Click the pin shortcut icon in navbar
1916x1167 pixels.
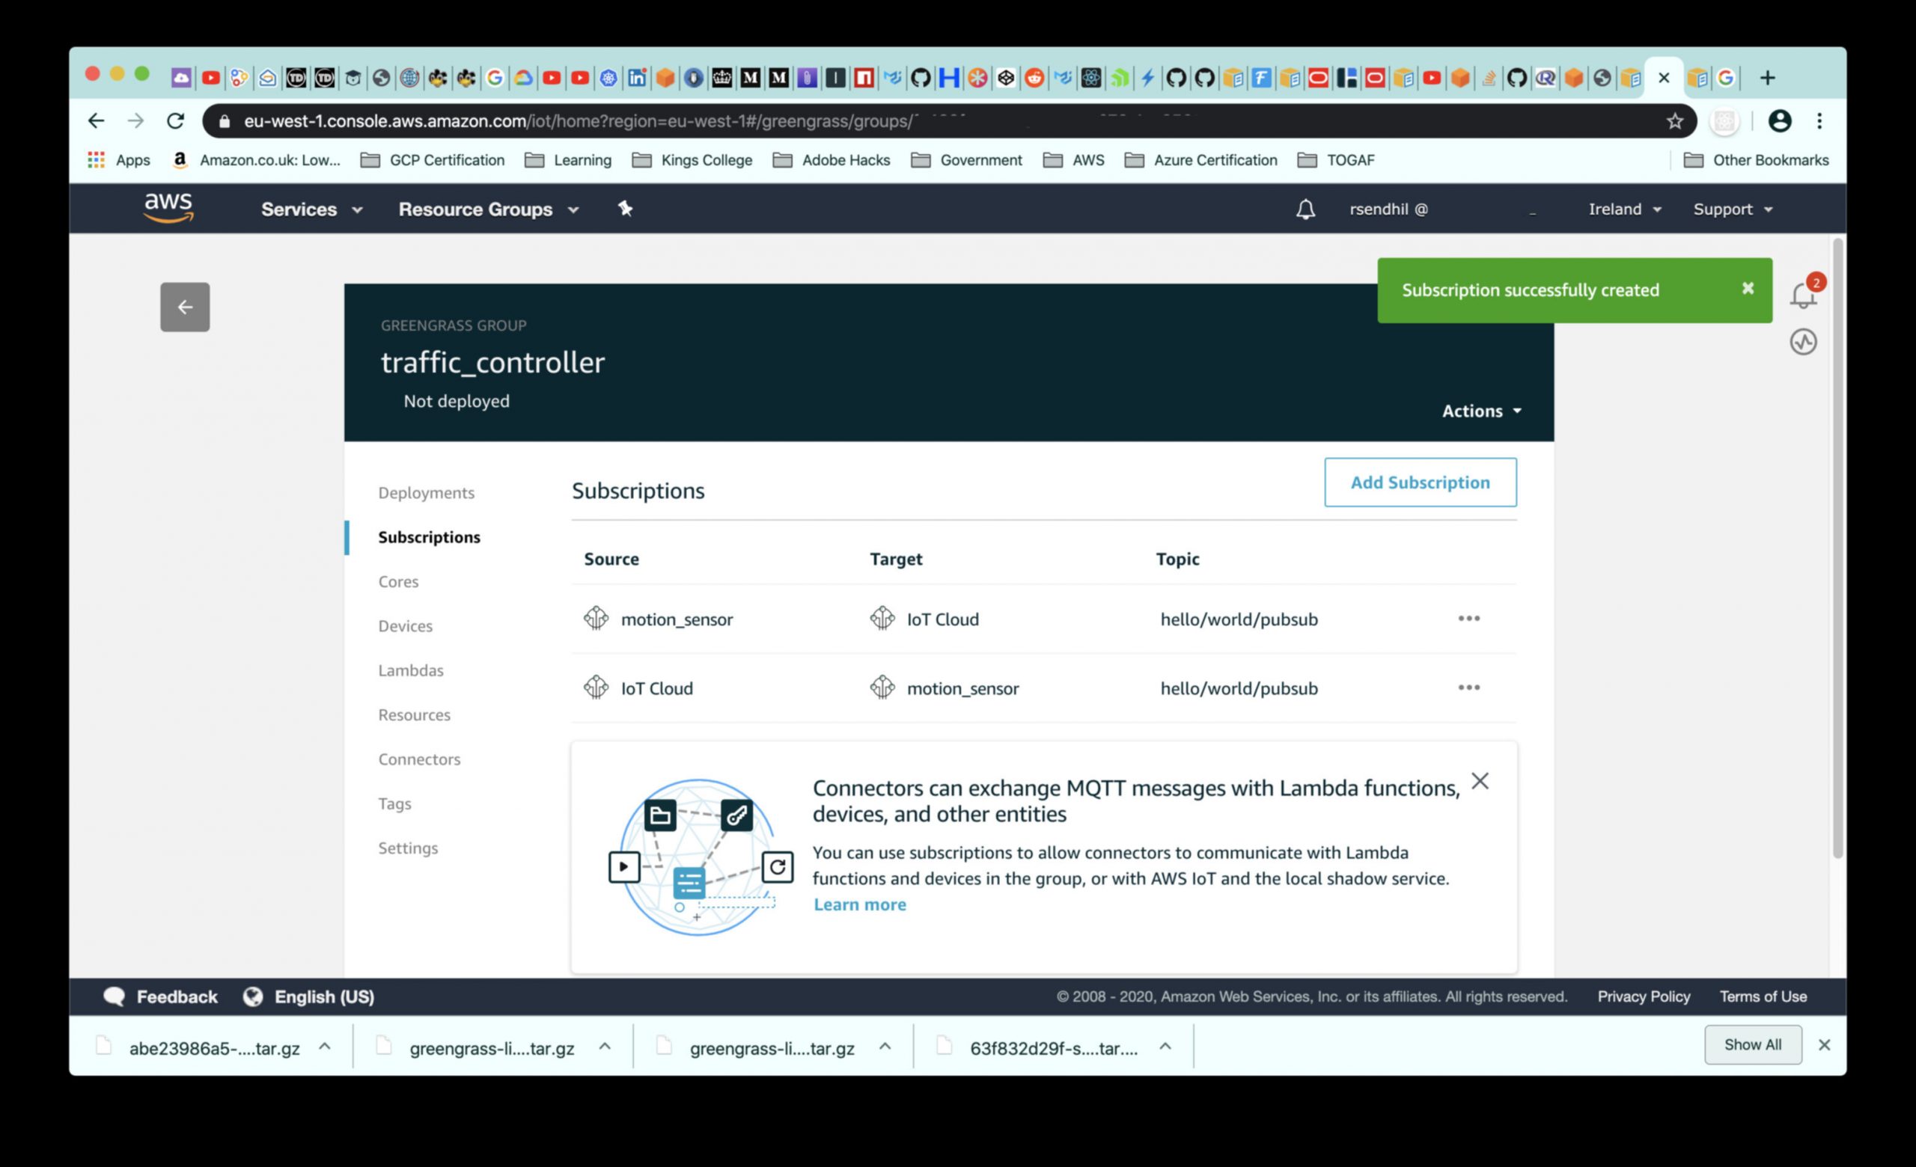point(625,208)
